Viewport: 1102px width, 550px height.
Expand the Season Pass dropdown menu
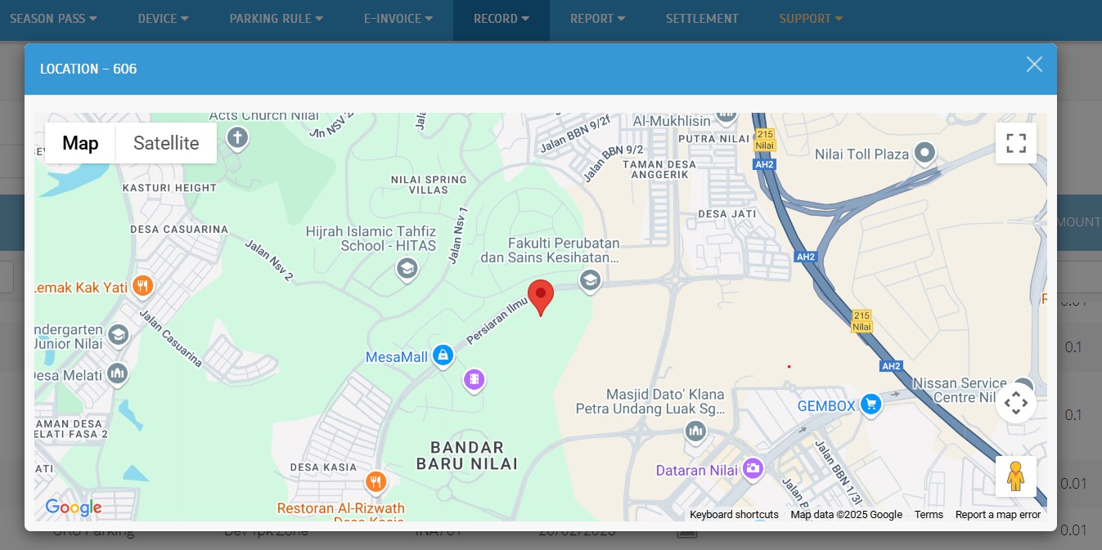(53, 19)
